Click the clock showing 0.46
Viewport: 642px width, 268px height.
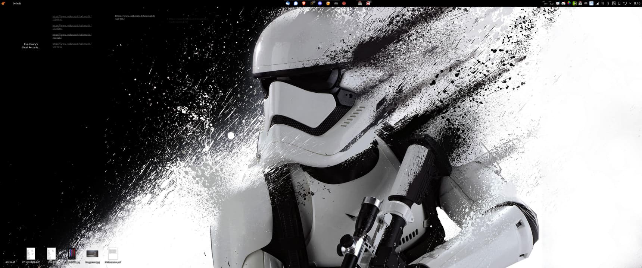[637, 3]
